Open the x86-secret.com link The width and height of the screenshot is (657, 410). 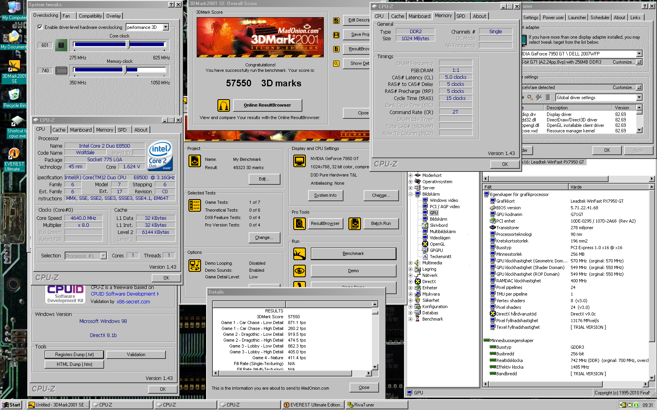tap(133, 302)
